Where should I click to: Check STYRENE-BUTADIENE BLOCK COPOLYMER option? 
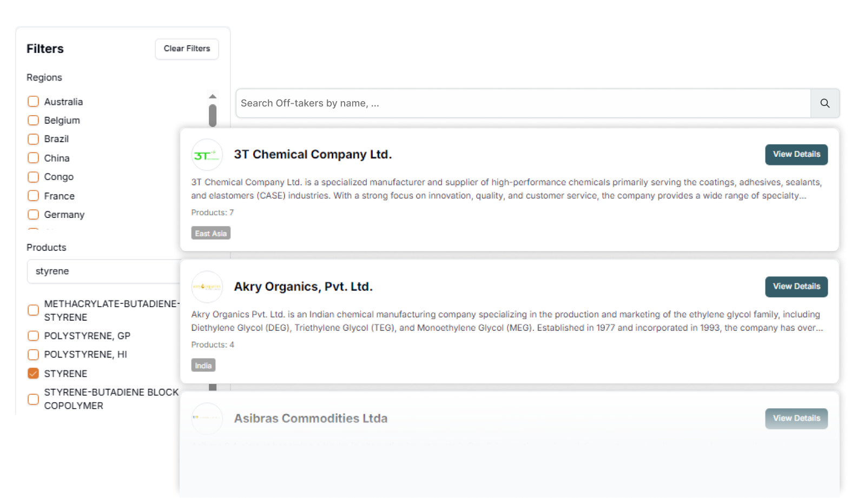coord(33,399)
